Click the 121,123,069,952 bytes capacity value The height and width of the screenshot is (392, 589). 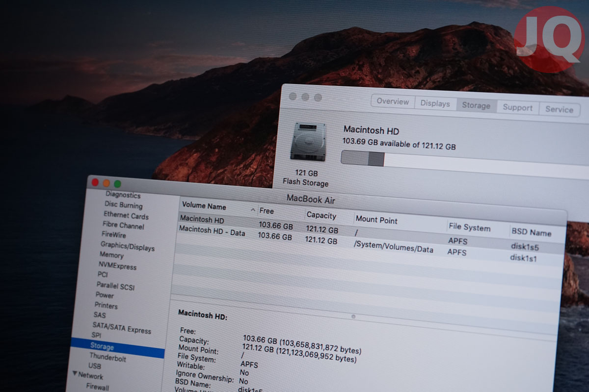pos(317,356)
